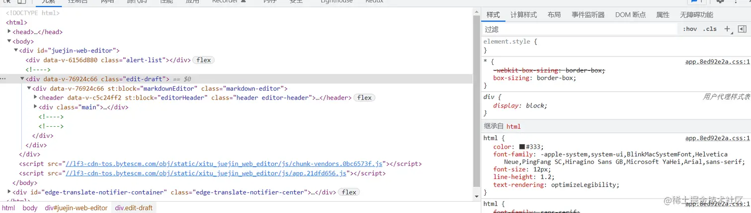Click the struck-through -webkit-box-sizing declaration
751x213 pixels.
point(549,70)
